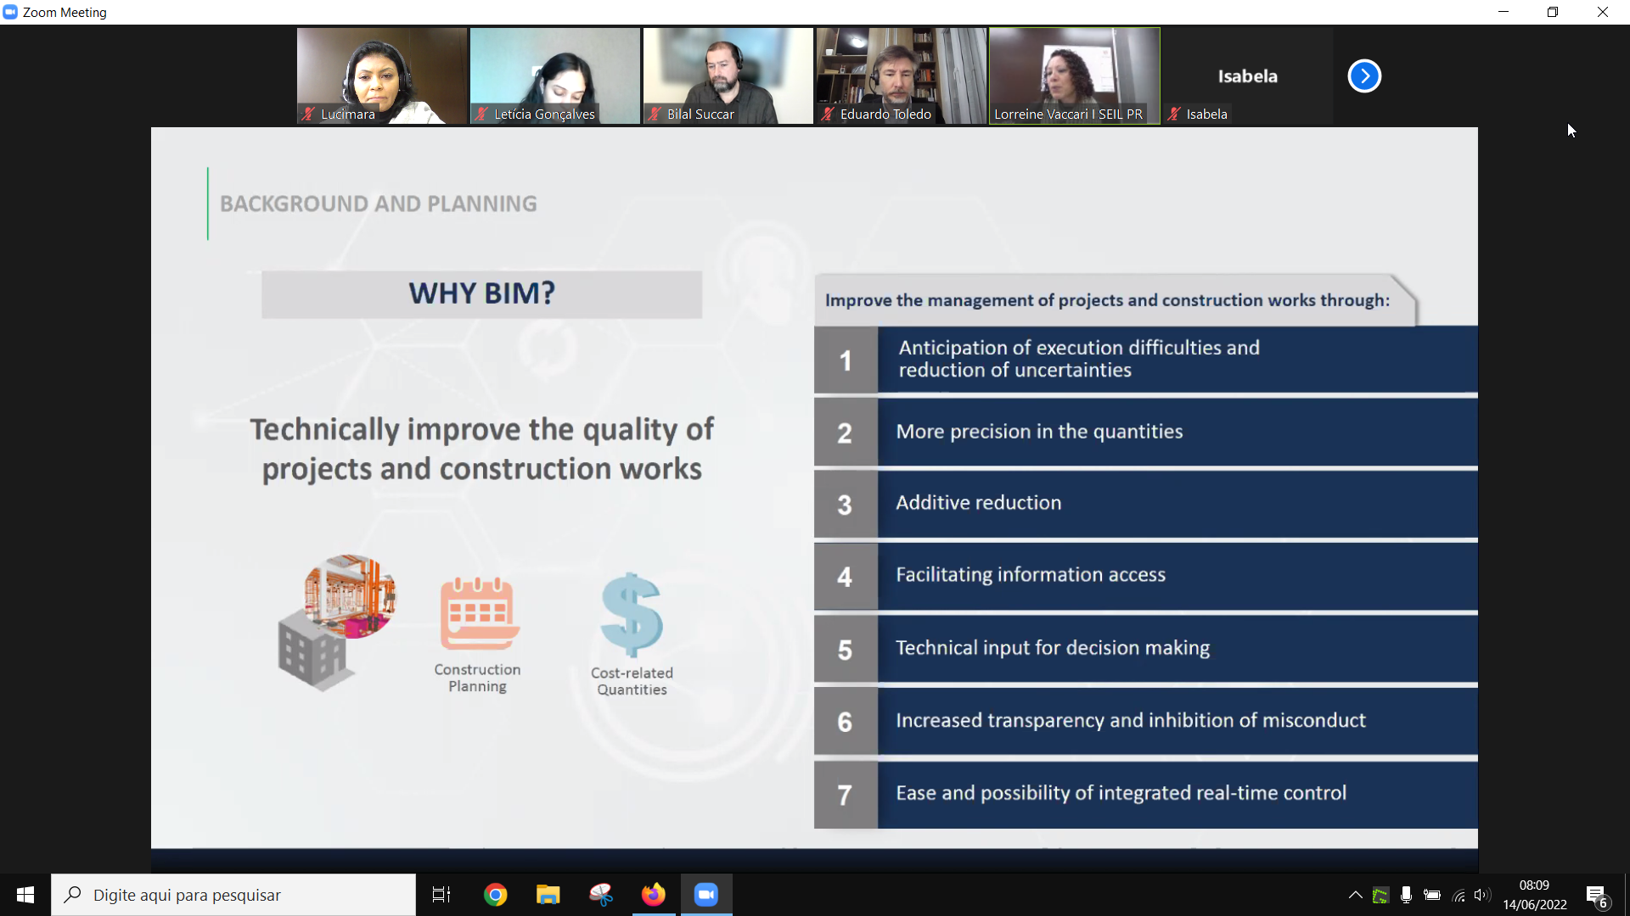The image size is (1630, 916).
Task: Click Cost-related Quantities dollar icon
Action: [632, 615]
